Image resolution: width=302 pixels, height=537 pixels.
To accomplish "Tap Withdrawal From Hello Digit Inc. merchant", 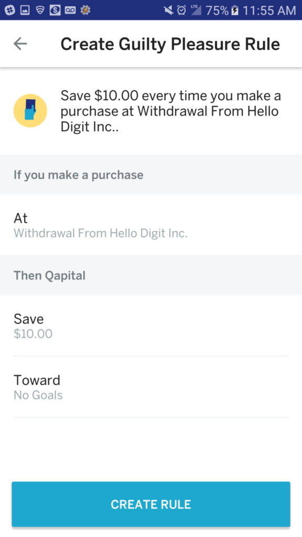I will coord(101,233).
